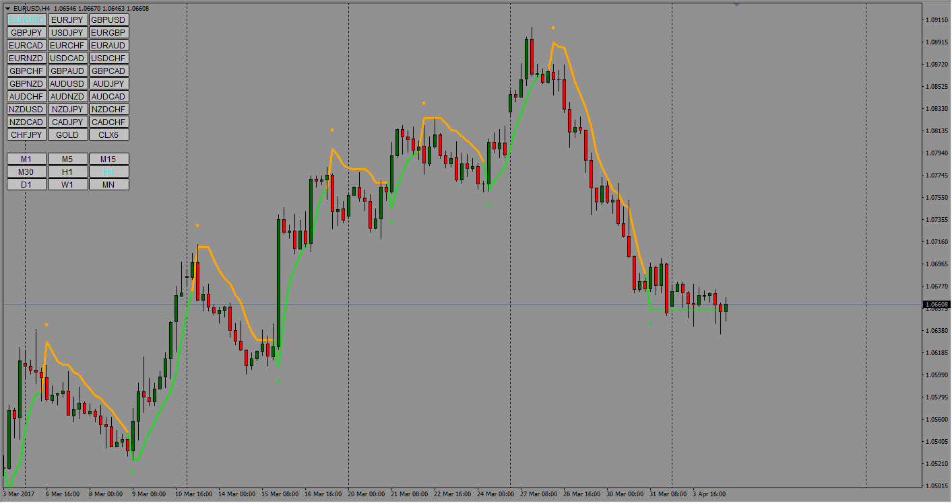The width and height of the screenshot is (952, 503).
Task: Switch to the EURCAD pair
Action: pos(27,45)
